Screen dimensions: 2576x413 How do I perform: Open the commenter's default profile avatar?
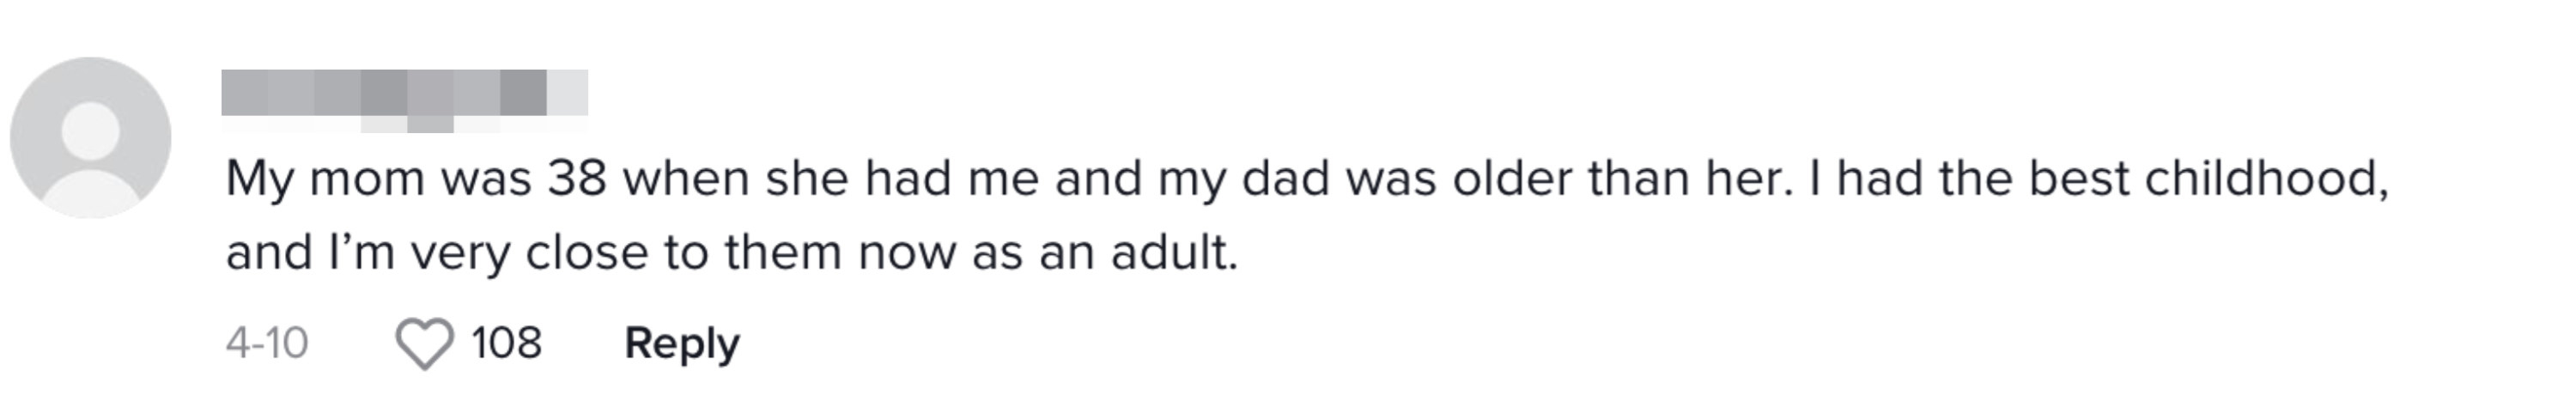pyautogui.click(x=91, y=138)
